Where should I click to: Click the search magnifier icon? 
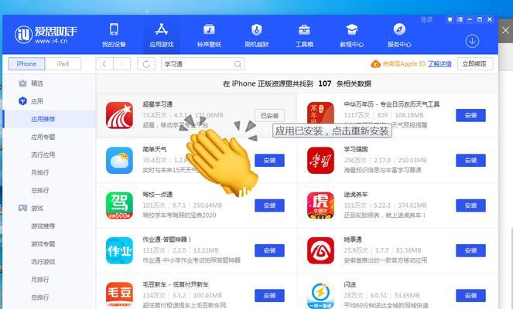coord(238,64)
